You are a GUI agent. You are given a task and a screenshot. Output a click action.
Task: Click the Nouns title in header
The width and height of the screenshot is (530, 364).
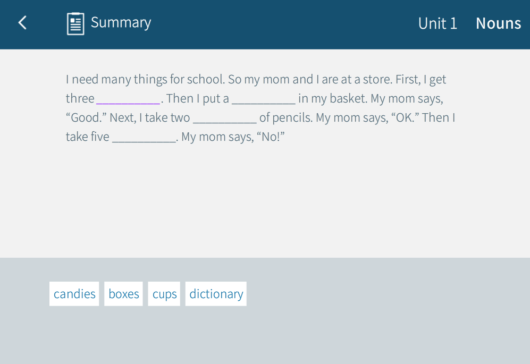(x=498, y=23)
